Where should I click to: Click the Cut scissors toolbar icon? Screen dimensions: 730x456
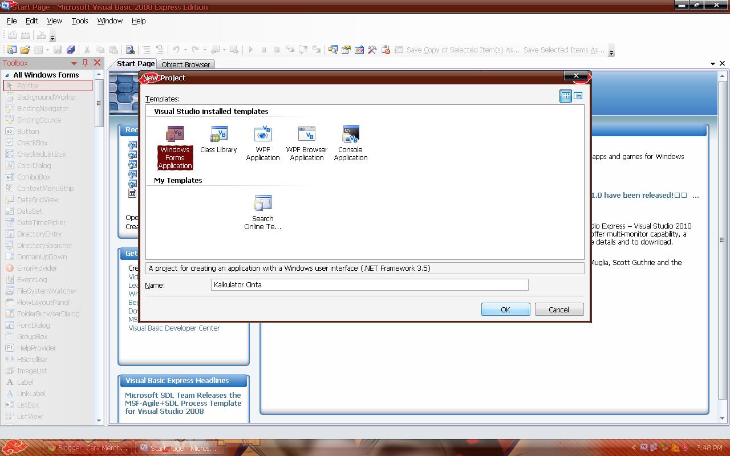click(x=87, y=50)
